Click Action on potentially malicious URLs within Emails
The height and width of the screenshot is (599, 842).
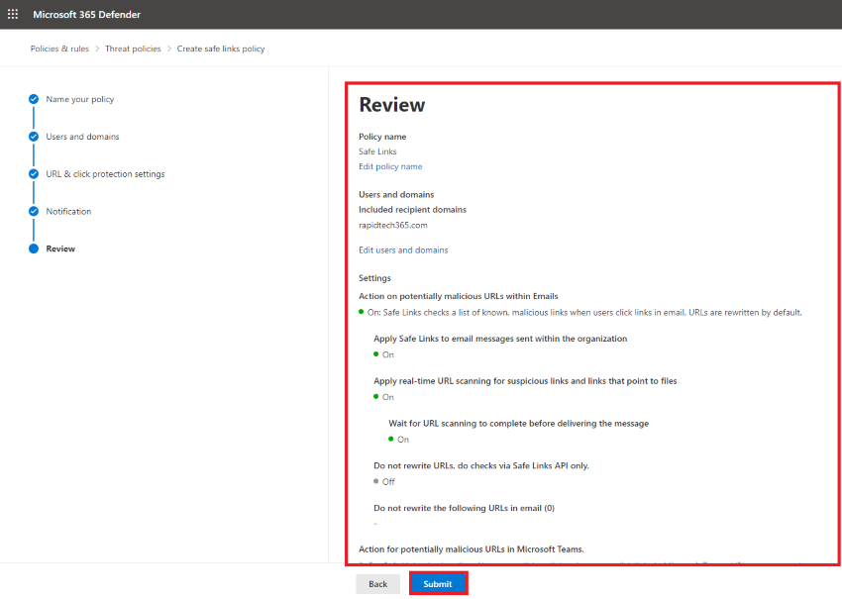[459, 296]
